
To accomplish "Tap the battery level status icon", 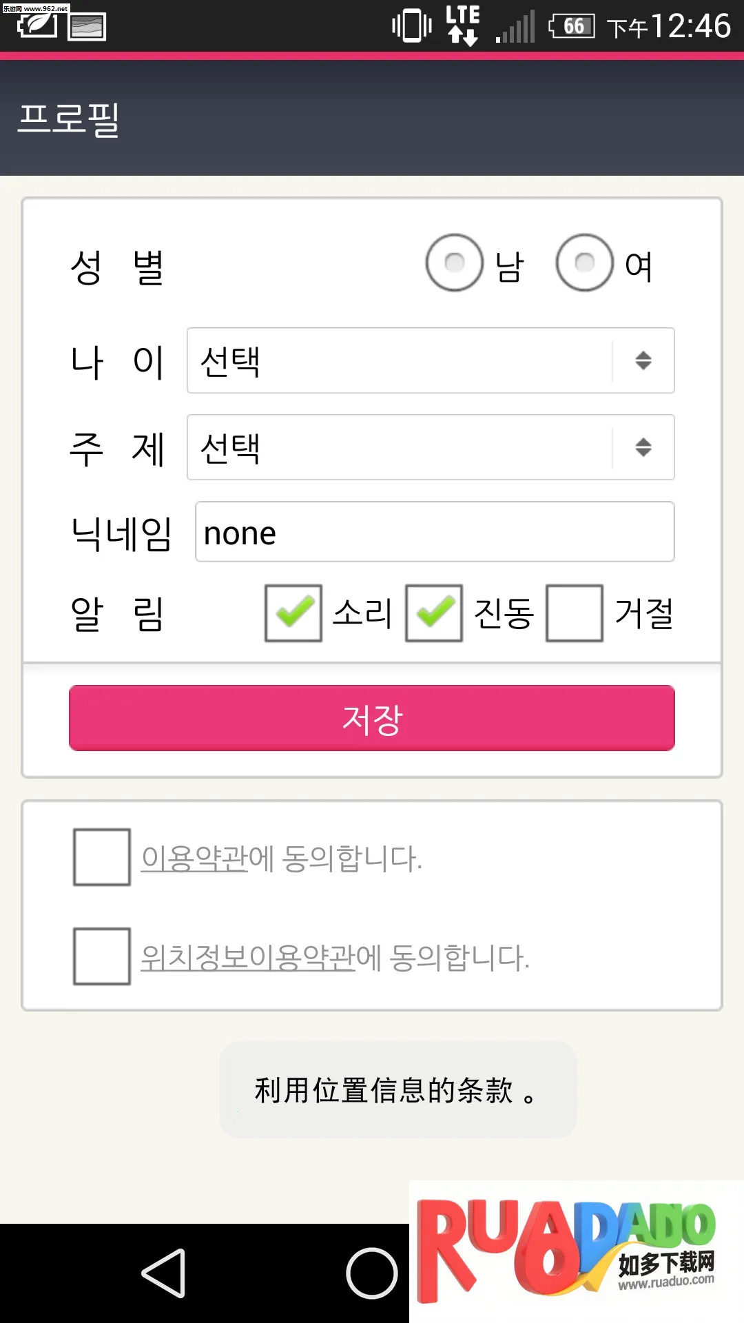I will 572,27.
